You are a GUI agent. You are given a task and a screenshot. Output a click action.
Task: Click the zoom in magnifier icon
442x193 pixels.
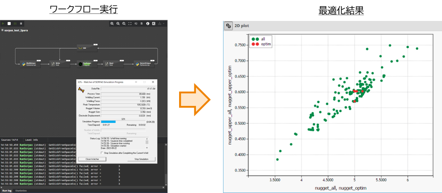click(112, 23)
